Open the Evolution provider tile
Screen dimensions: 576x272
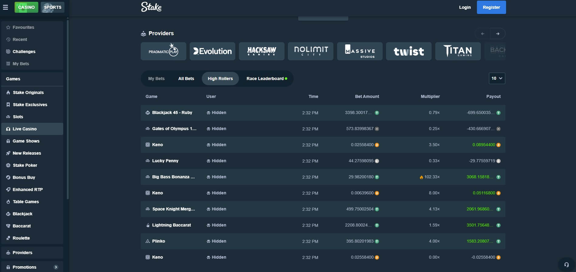pos(212,51)
